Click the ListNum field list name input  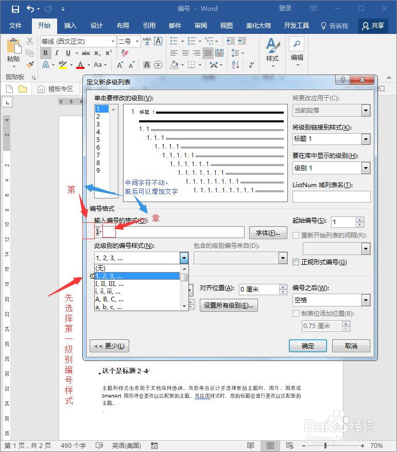point(331,196)
